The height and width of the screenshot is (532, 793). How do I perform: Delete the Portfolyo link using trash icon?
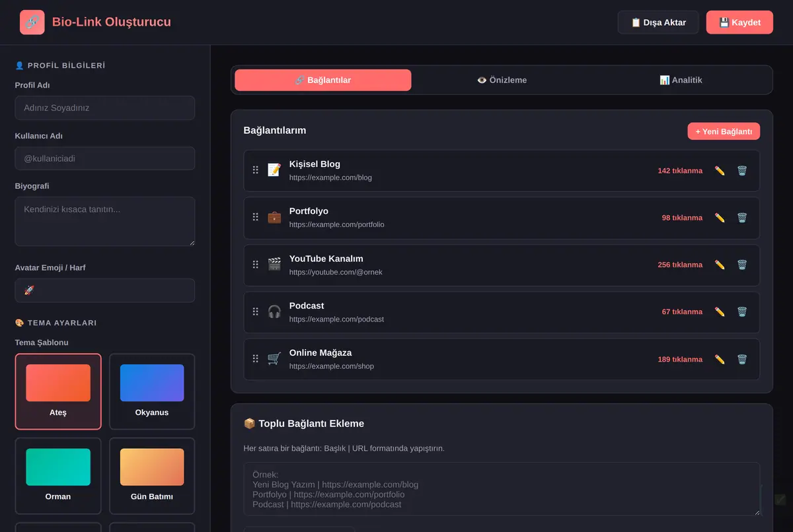[x=742, y=218]
